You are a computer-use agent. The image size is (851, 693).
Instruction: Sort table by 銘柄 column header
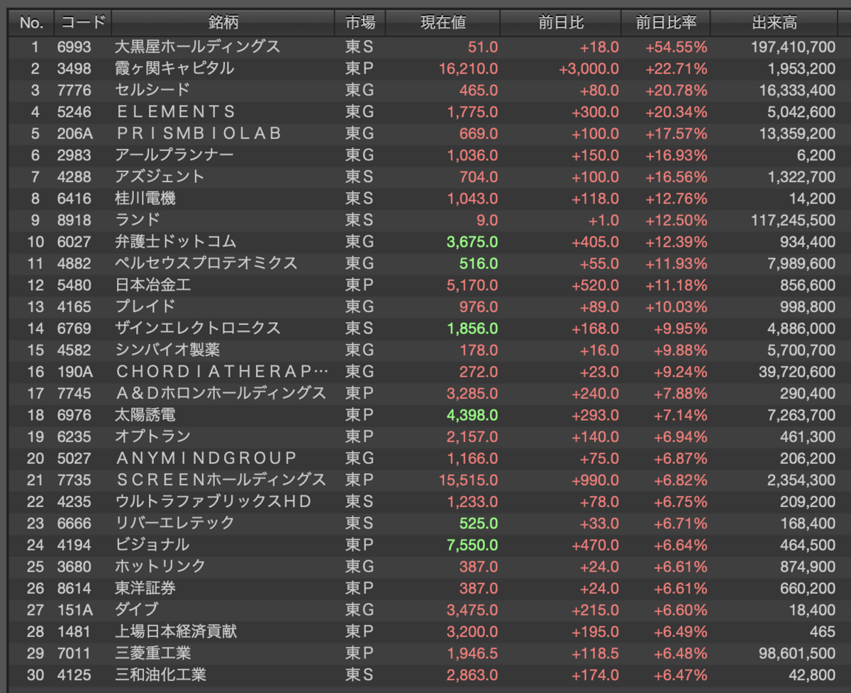(x=223, y=23)
